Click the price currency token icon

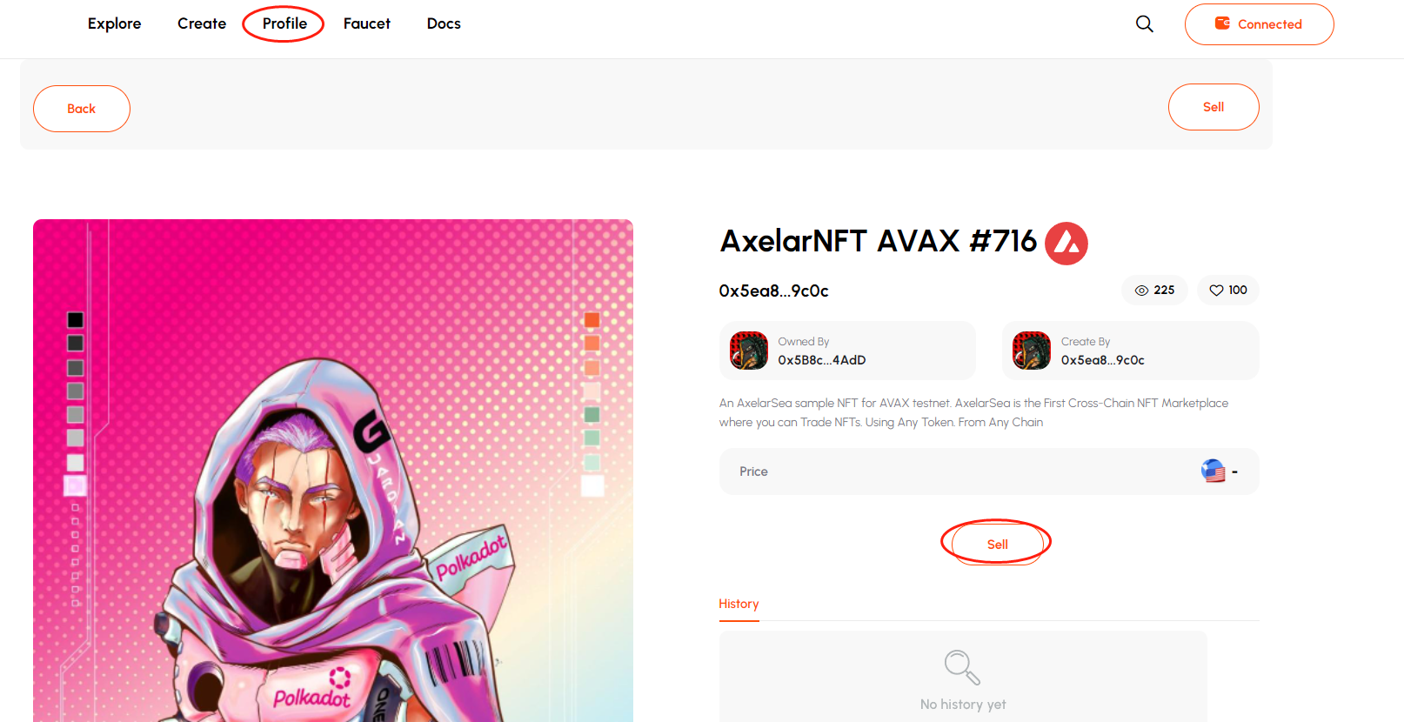(1213, 471)
